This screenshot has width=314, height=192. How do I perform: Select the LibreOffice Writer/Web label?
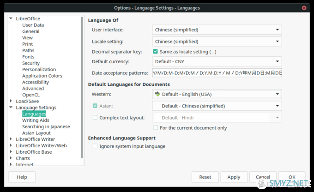pyautogui.click(x=41, y=145)
